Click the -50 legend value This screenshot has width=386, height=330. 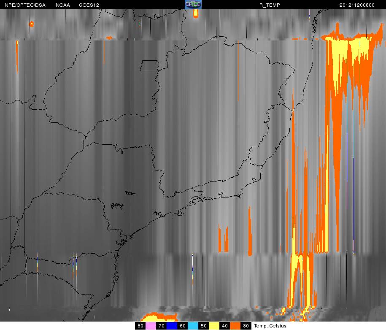coord(203,326)
